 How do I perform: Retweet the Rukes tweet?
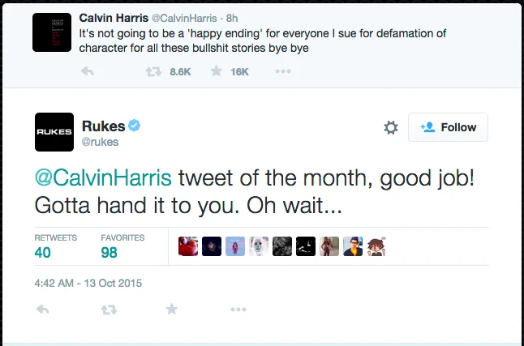click(108, 310)
